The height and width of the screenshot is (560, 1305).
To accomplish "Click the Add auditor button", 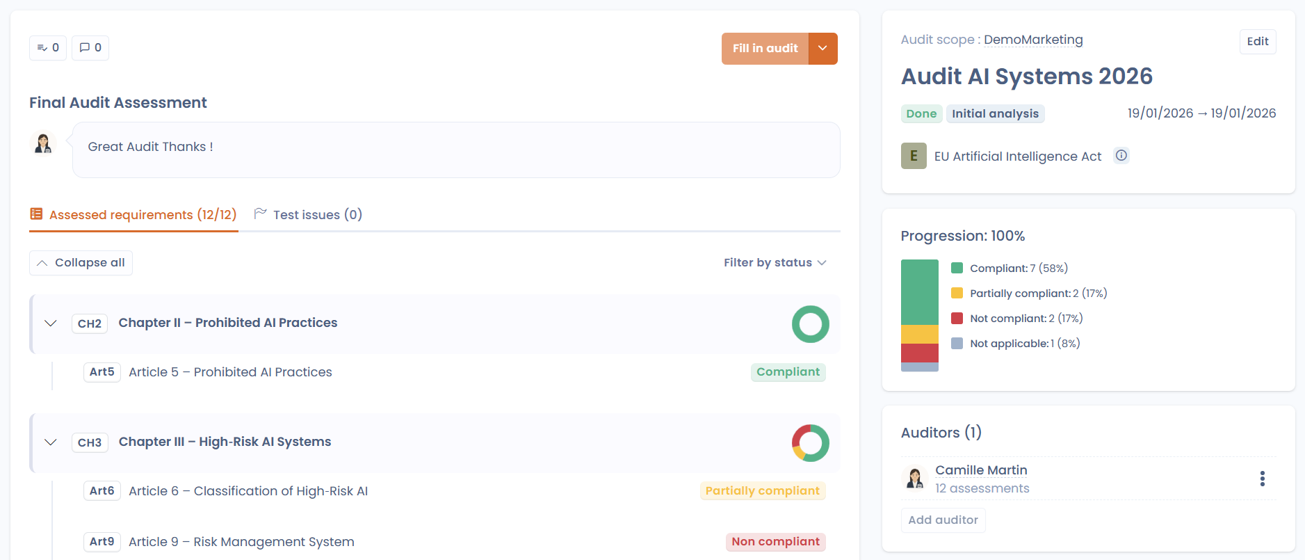I will tap(943, 520).
